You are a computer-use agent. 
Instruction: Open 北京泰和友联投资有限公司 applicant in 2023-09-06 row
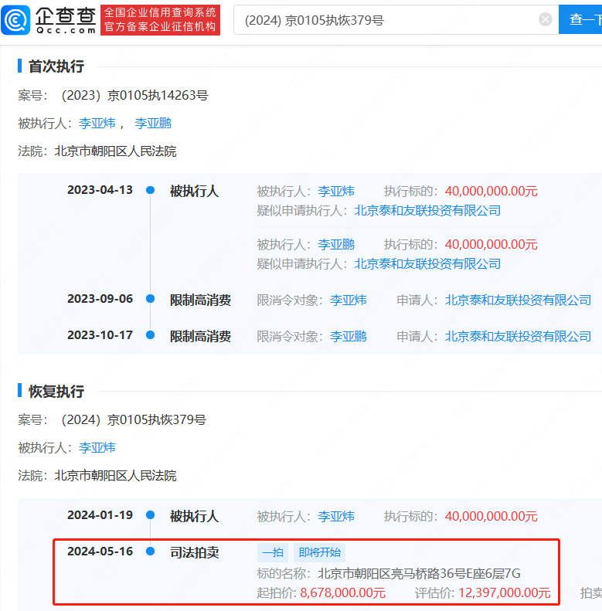[518, 300]
